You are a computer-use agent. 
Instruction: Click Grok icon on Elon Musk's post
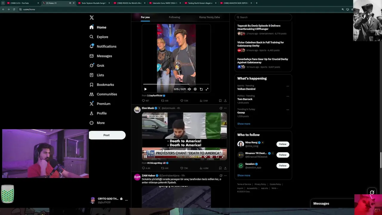tap(221, 108)
